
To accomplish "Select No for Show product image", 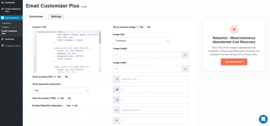I will pyautogui.click(x=145, y=27).
